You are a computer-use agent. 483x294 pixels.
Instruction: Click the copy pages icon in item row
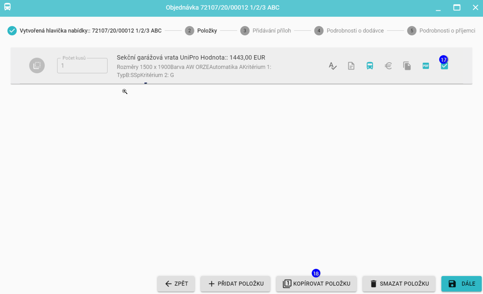(407, 66)
